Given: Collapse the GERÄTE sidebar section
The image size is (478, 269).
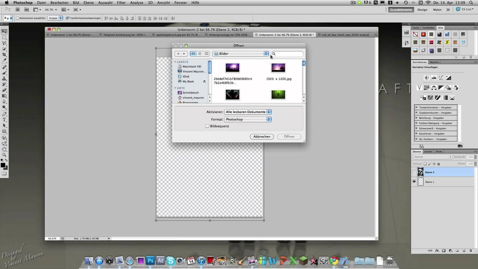Looking at the screenshot, I should 175,62.
